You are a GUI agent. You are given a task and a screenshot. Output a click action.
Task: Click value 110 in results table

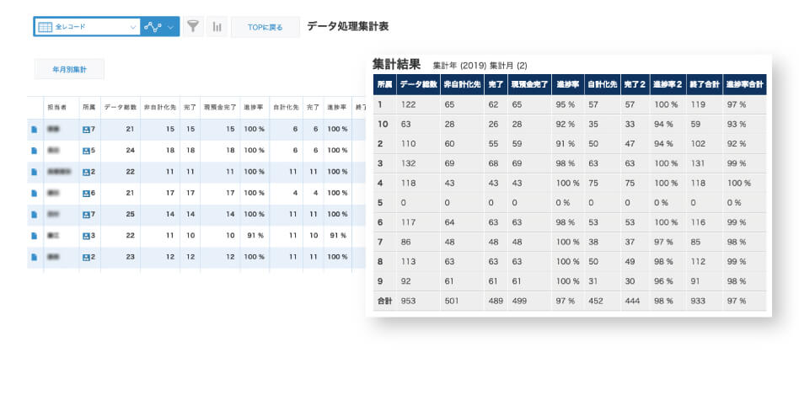(408, 144)
